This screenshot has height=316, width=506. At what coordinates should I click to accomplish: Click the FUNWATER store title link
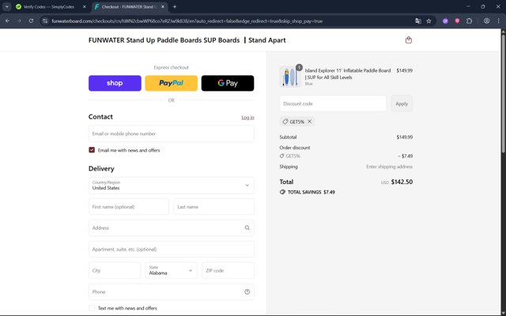(x=187, y=40)
